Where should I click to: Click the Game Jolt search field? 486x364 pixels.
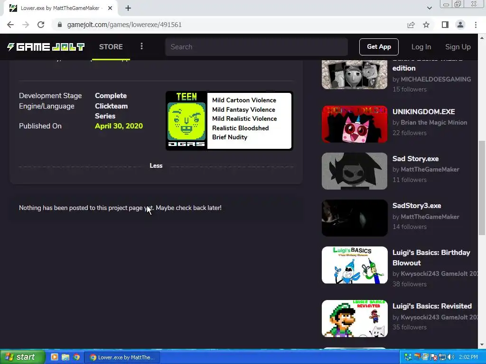coord(256,47)
